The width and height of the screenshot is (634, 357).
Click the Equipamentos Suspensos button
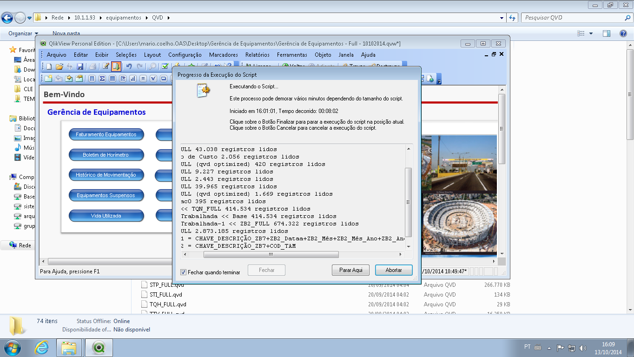[x=106, y=195]
